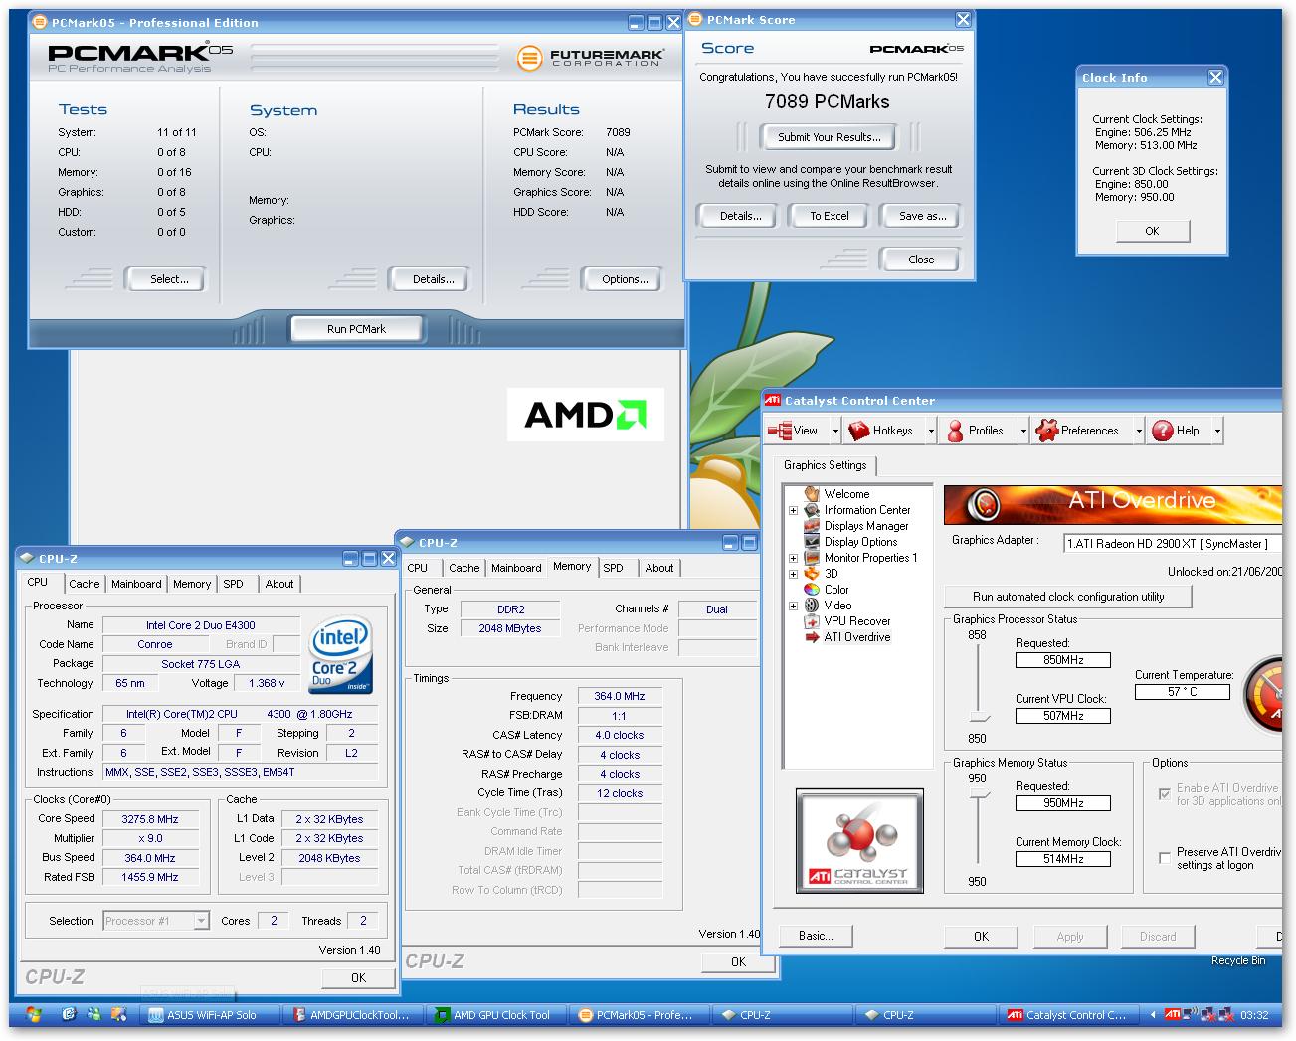Viewport: 1296px width, 1041px height.
Task: Open SPD tab in left CPU-Z window
Action: (x=233, y=584)
